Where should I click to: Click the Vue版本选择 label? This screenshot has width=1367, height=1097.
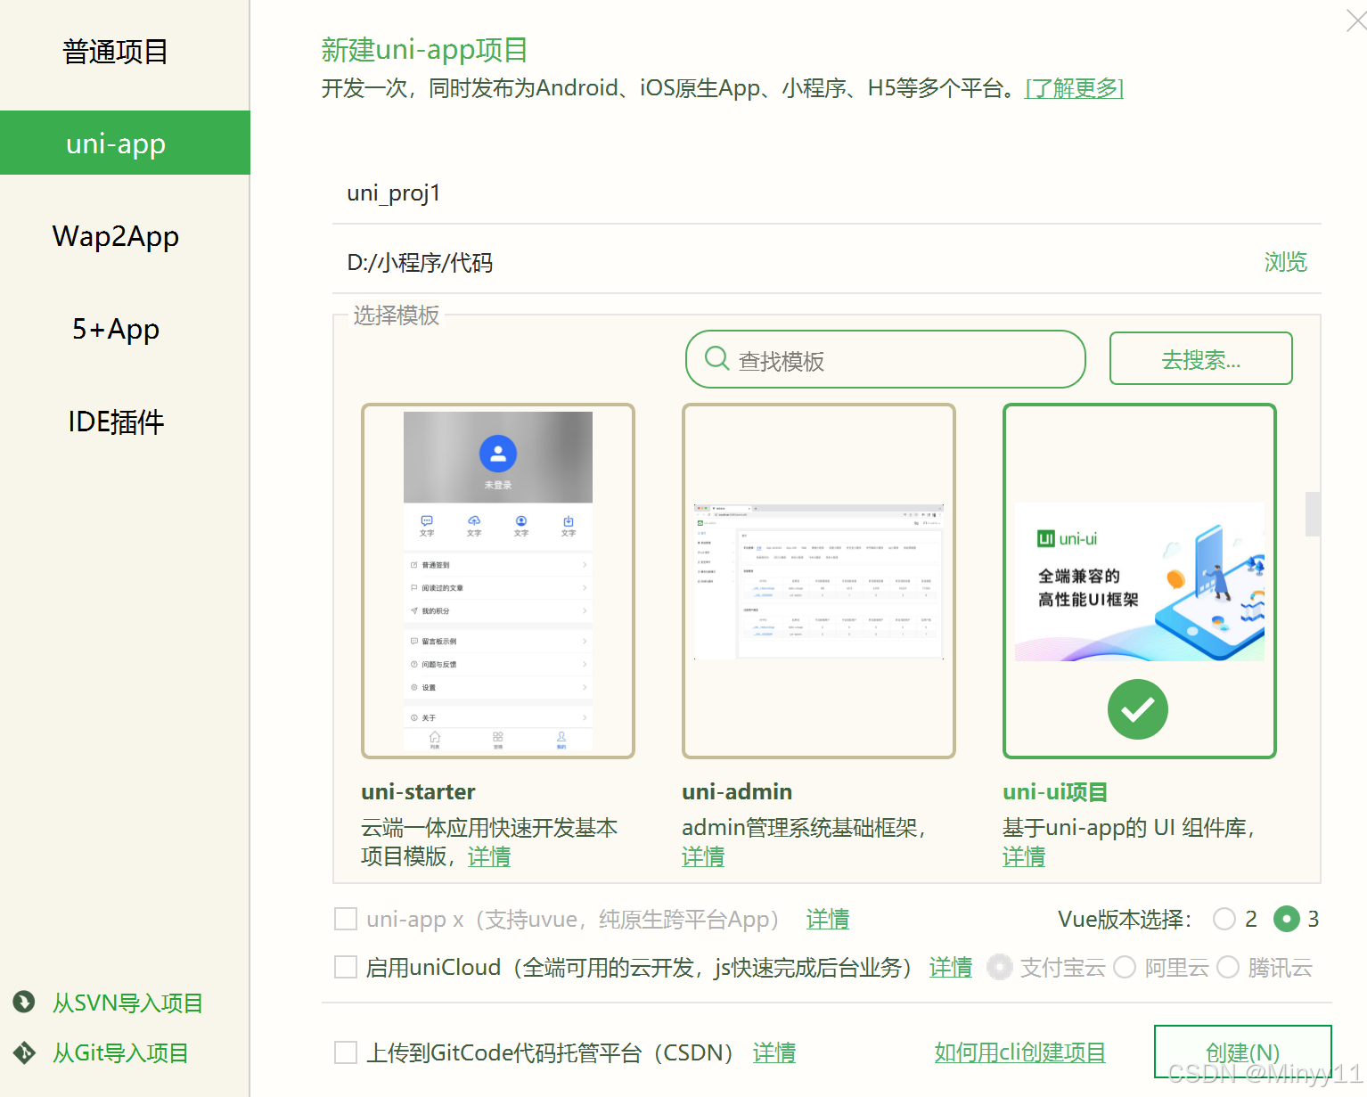point(1125,919)
